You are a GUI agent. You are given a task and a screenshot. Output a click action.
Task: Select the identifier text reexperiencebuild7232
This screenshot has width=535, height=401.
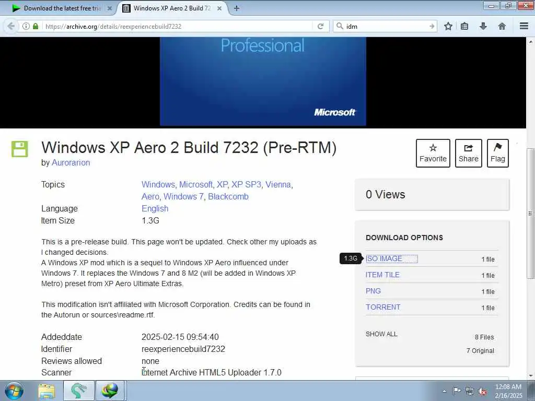183,349
